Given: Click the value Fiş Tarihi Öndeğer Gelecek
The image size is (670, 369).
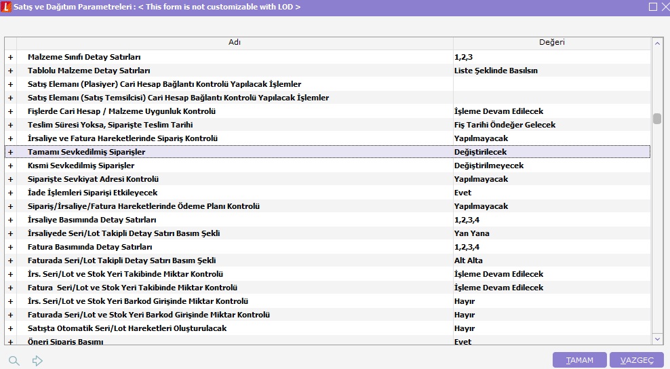Looking at the screenshot, I should (505, 125).
